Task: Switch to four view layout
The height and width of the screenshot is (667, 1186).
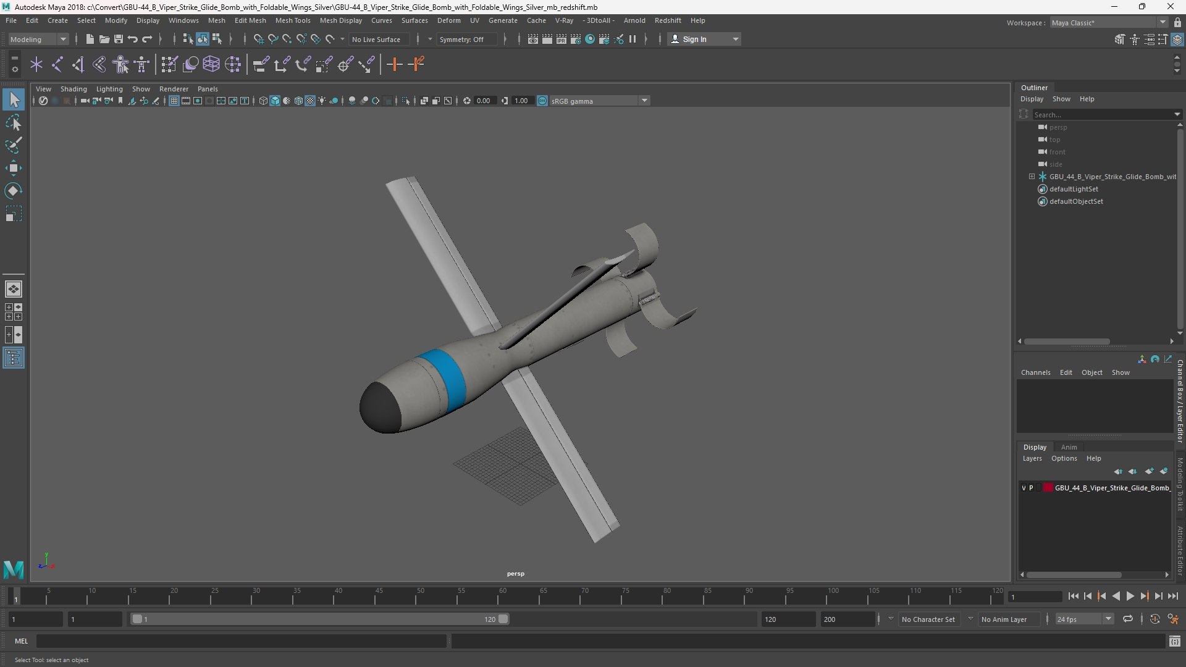Action: [x=14, y=312]
